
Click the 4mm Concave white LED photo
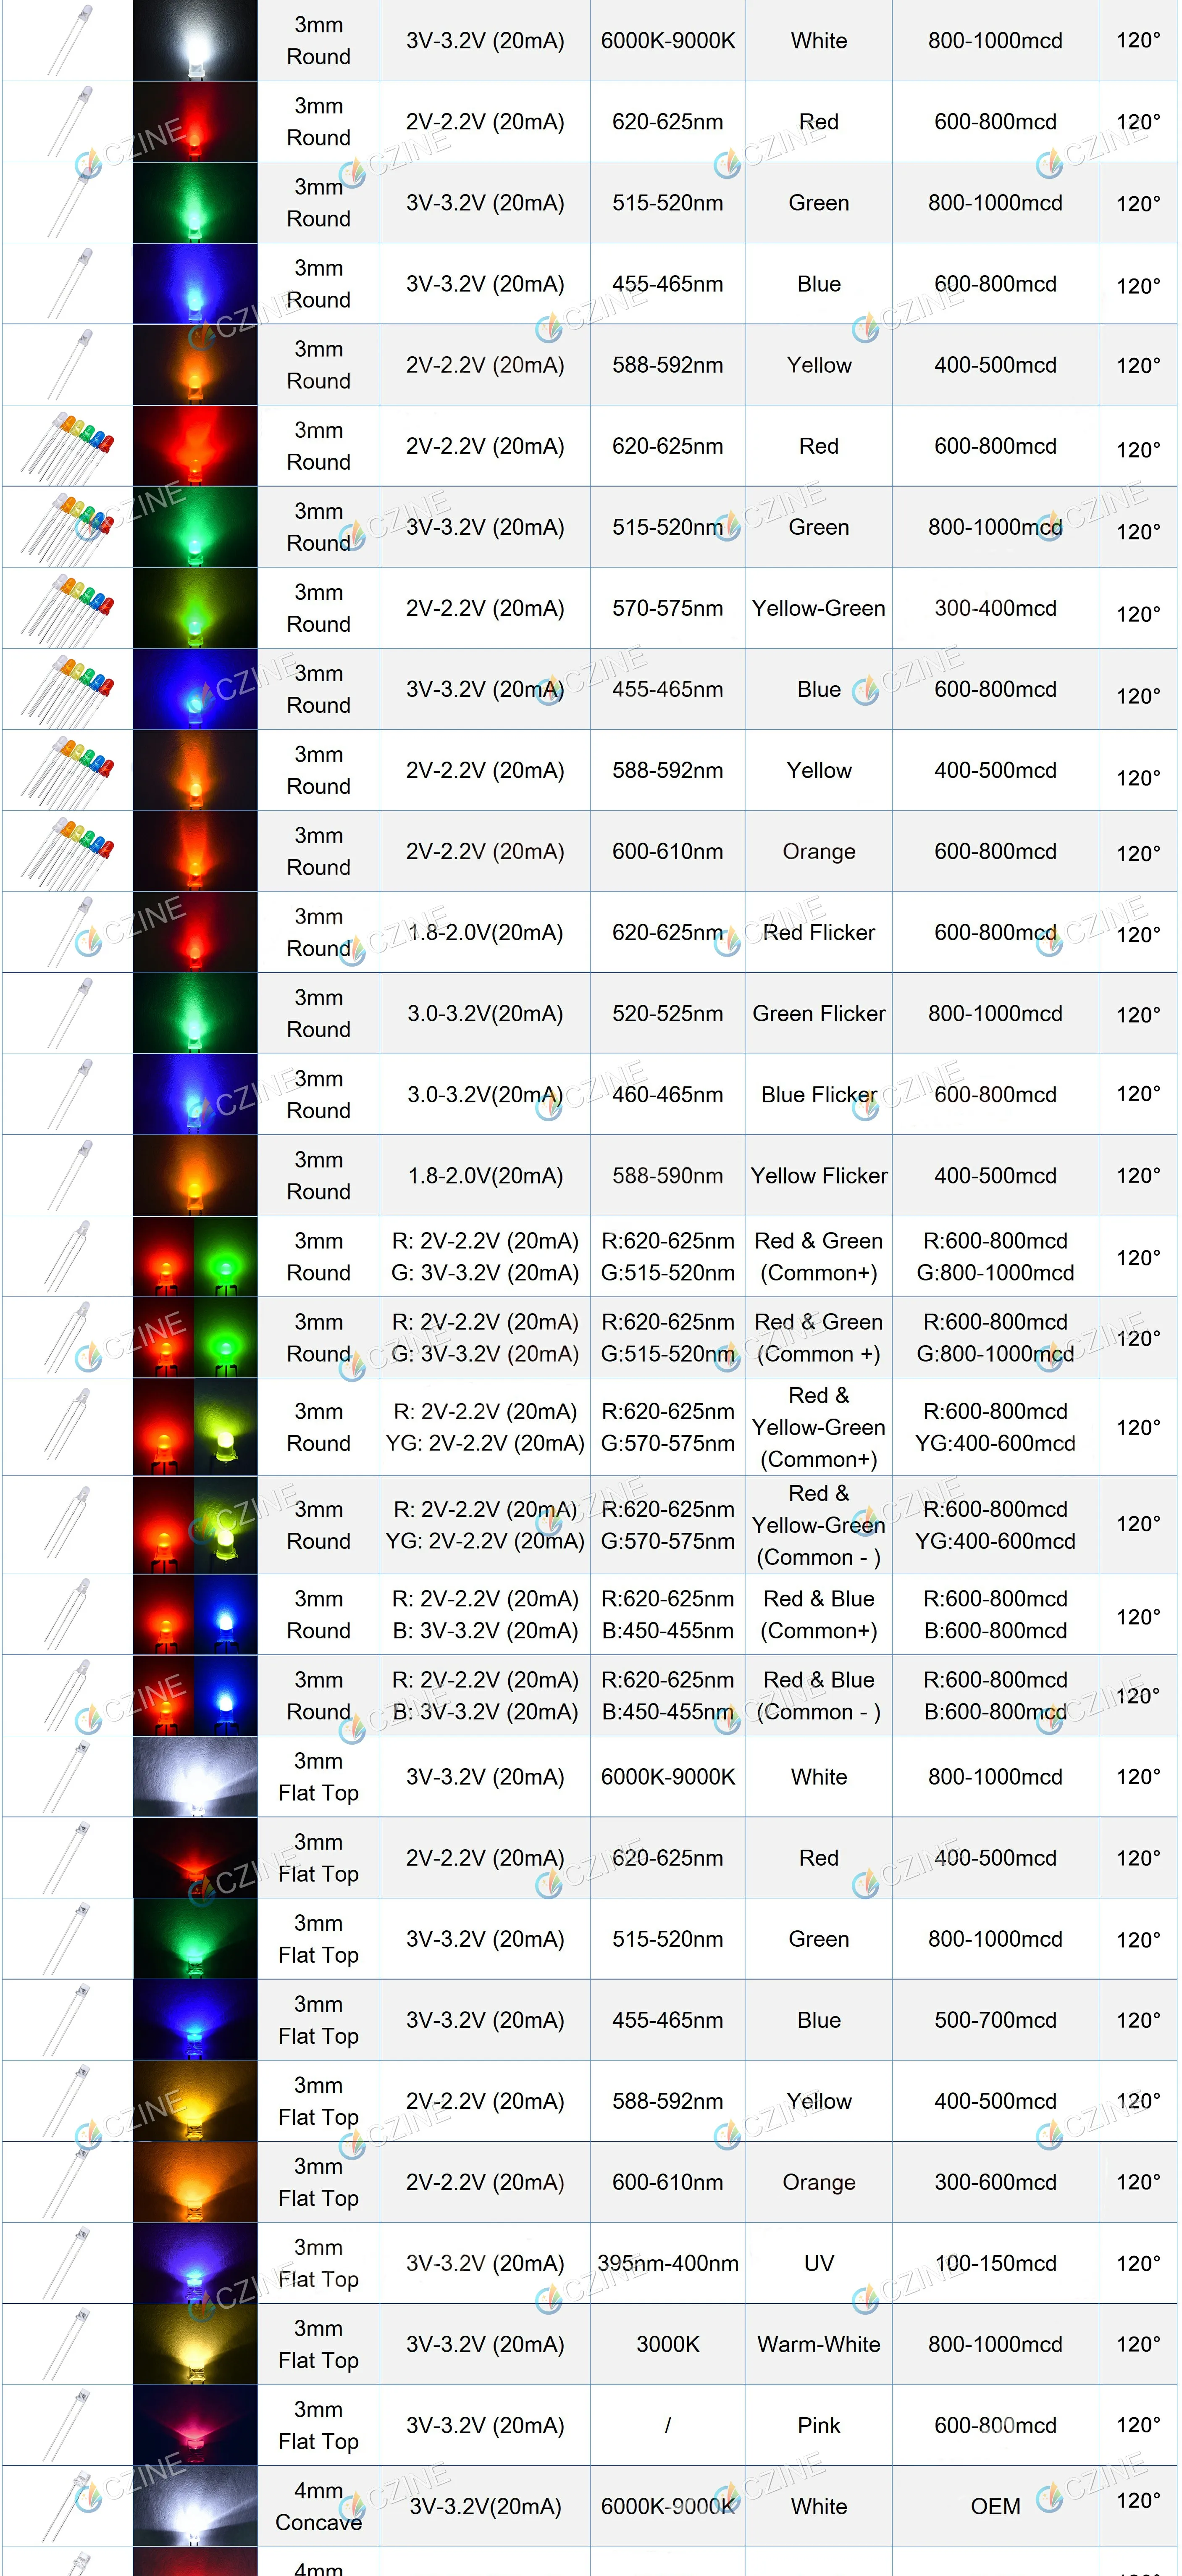tap(195, 2506)
